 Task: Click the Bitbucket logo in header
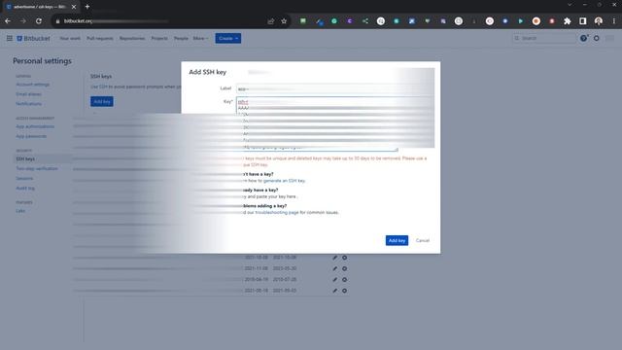(x=34, y=39)
